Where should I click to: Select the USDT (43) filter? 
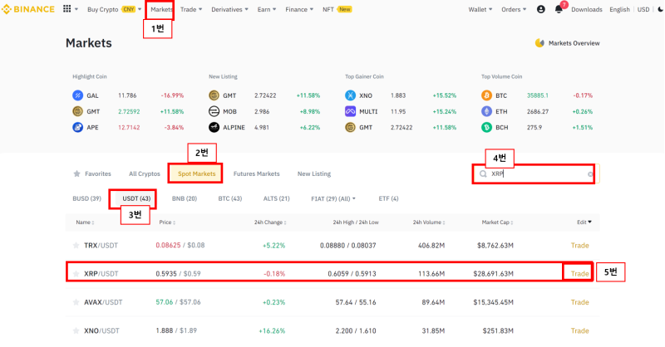(x=136, y=198)
